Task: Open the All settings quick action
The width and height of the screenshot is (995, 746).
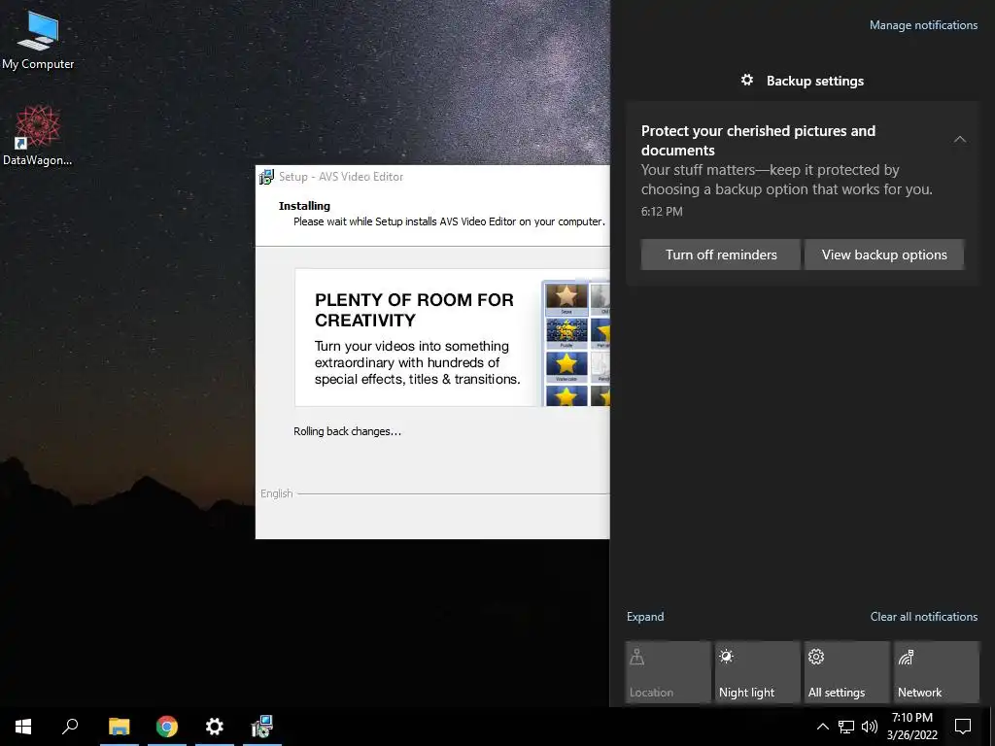Action: pos(846,672)
